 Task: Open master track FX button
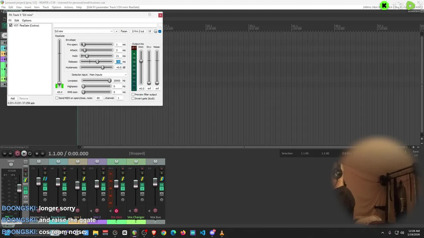pos(26,188)
